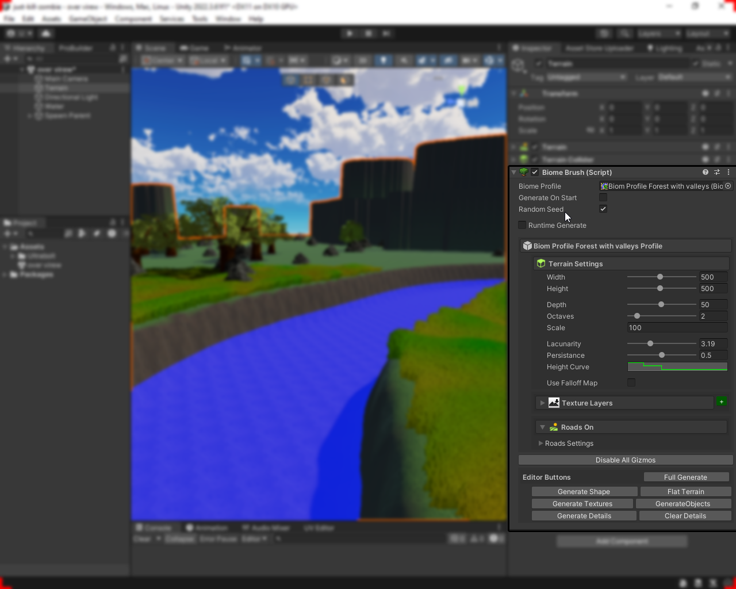The image size is (736, 589).
Task: Open presets for the Biome Brush component
Action: pos(717,172)
